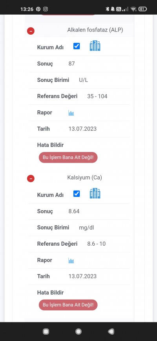
Task: Tap the battery indicator in status bar
Action: point(142,9)
